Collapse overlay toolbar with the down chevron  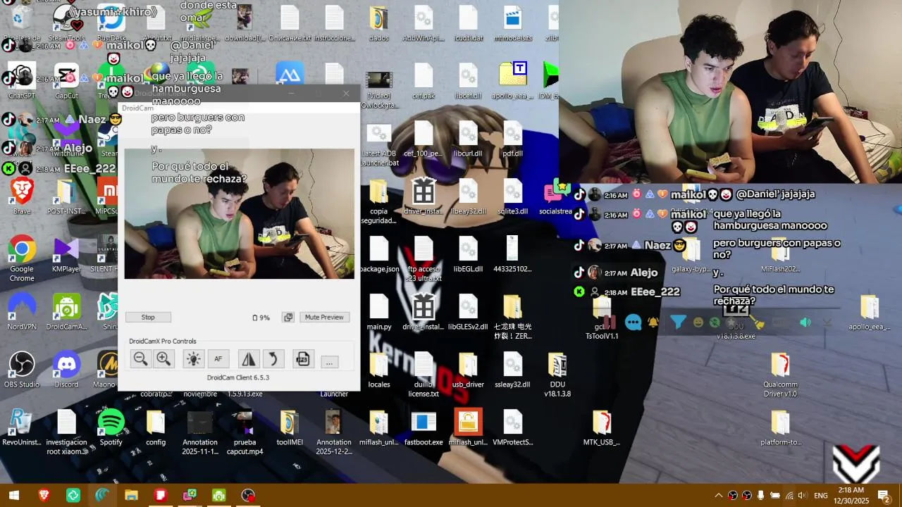click(x=827, y=323)
